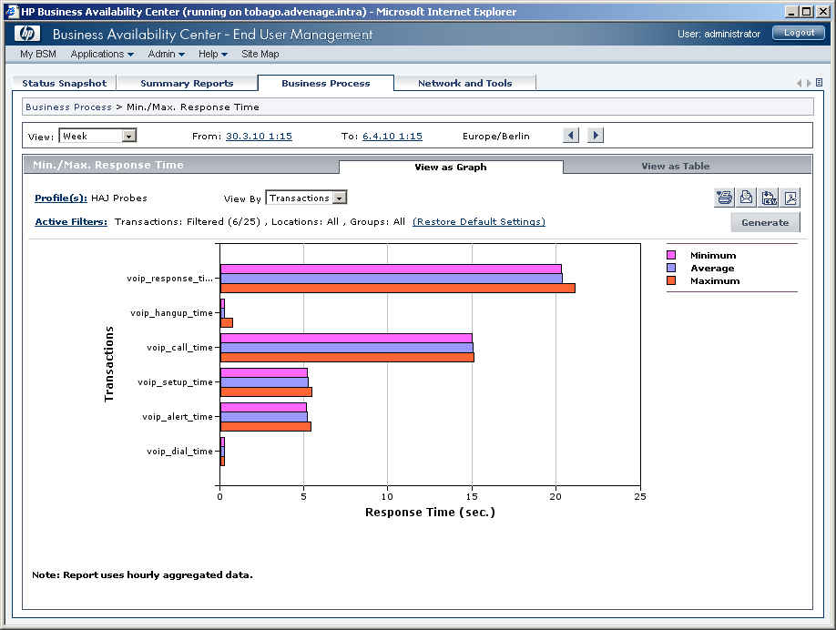
Task: Click the voip_hangup_time maximum bar
Action: tap(227, 323)
